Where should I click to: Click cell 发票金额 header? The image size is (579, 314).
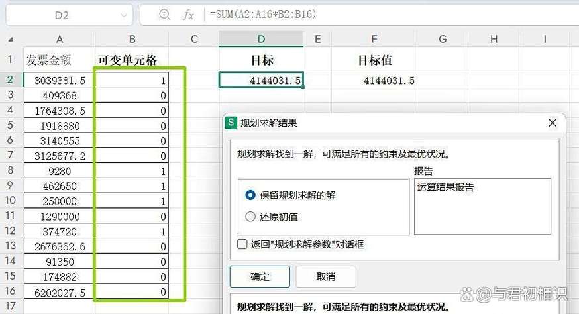tap(59, 60)
